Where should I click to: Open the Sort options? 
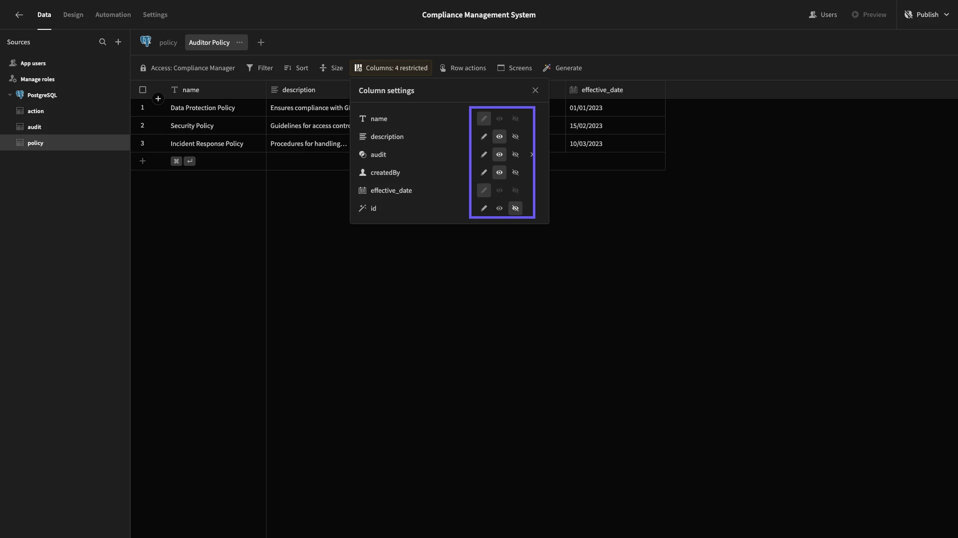pyautogui.click(x=296, y=68)
